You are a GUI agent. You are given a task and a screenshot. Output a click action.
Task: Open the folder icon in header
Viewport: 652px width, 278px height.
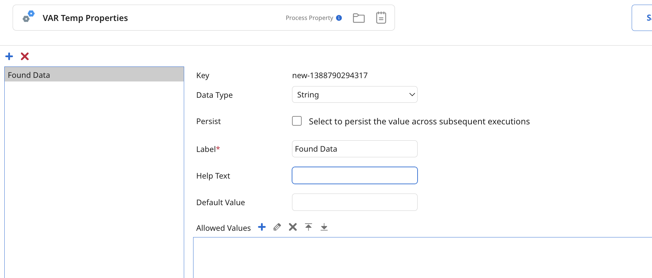pyautogui.click(x=359, y=18)
